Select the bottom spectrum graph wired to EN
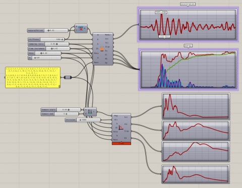The width and height of the screenshot is (242, 188). [196, 174]
